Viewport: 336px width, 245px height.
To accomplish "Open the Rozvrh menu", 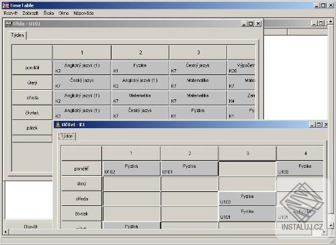I will coord(11,13).
